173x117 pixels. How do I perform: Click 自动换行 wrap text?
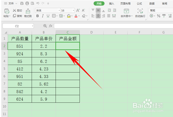coord(140,13)
